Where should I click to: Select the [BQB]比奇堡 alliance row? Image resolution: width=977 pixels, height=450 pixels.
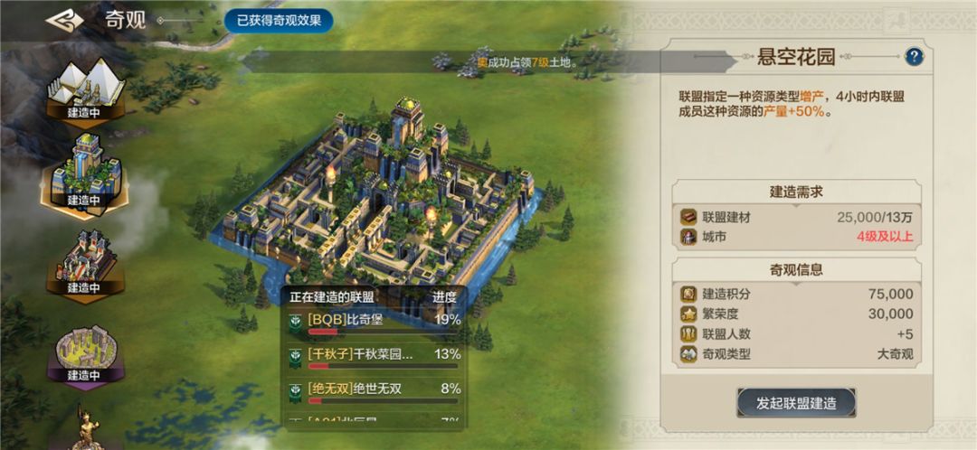(x=374, y=323)
